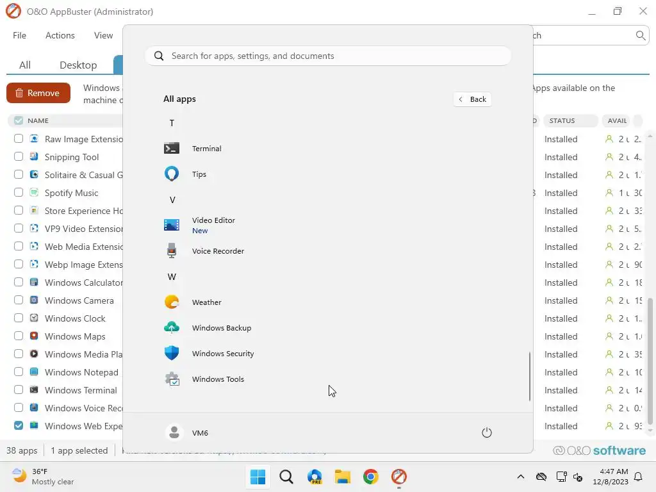Switch to the Desktop tab
Image resolution: width=656 pixels, height=492 pixels.
(x=78, y=65)
